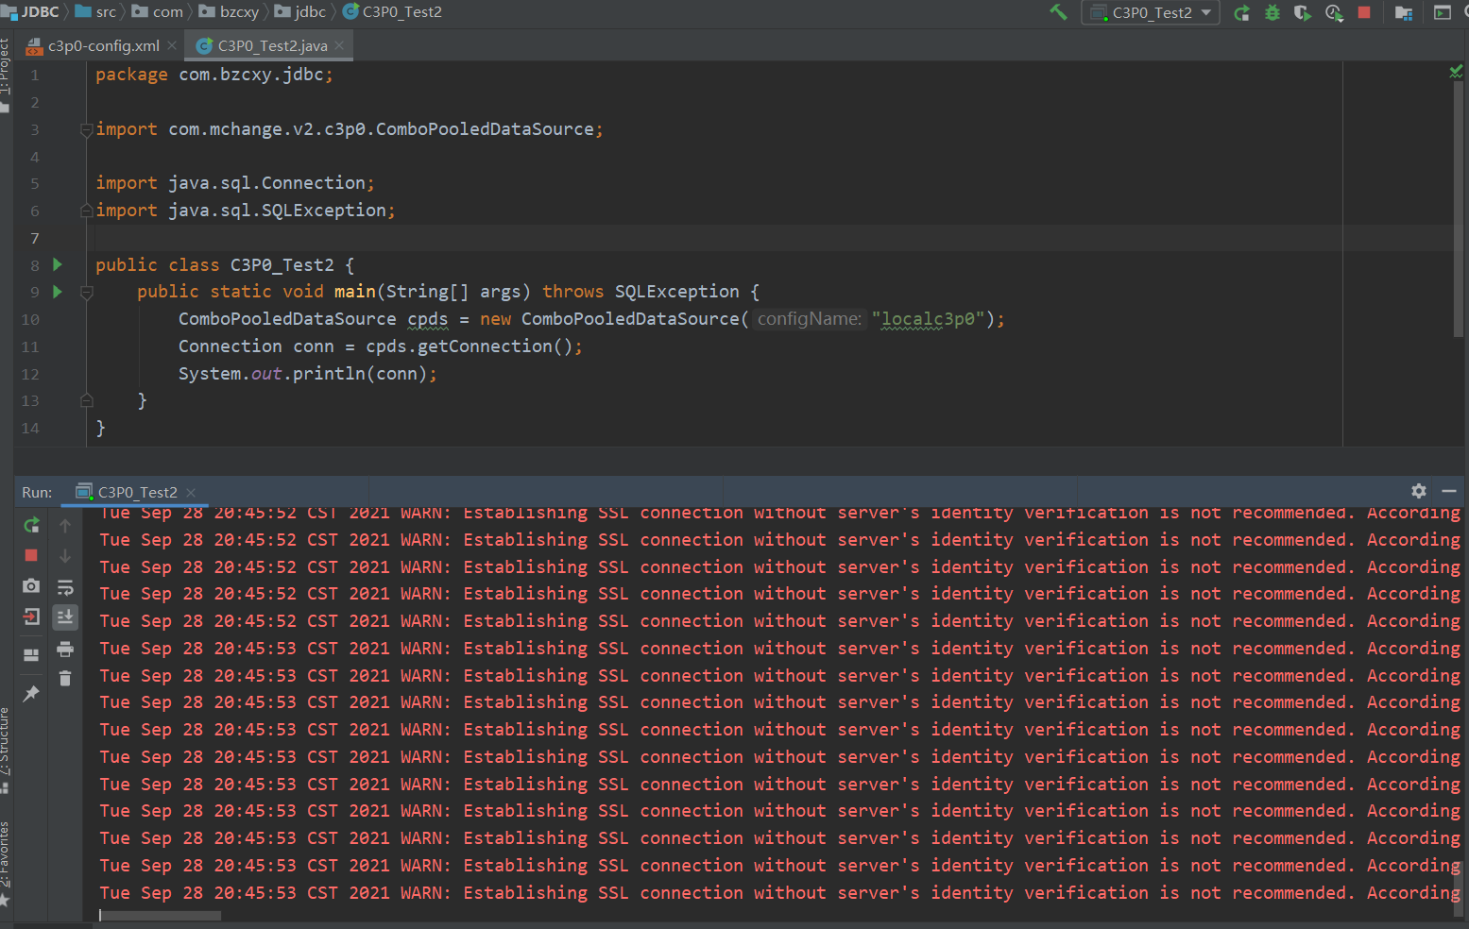Click the configName parameter hint
This screenshot has width=1469, height=929.
[x=810, y=319]
